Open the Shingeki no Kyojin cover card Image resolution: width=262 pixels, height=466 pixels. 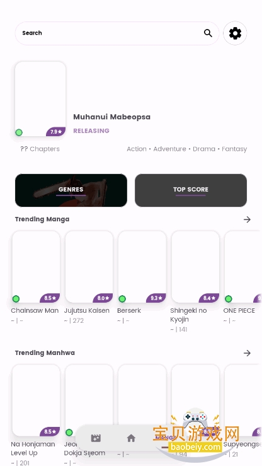click(x=195, y=267)
